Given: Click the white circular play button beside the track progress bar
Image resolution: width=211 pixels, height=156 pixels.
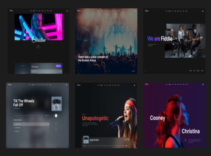Looking at the screenshot, I should point(56,116).
